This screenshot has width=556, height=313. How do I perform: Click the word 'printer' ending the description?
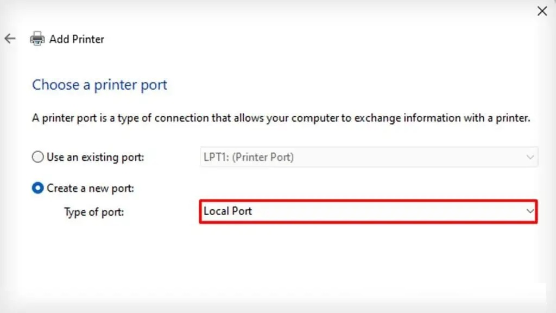[x=513, y=118]
